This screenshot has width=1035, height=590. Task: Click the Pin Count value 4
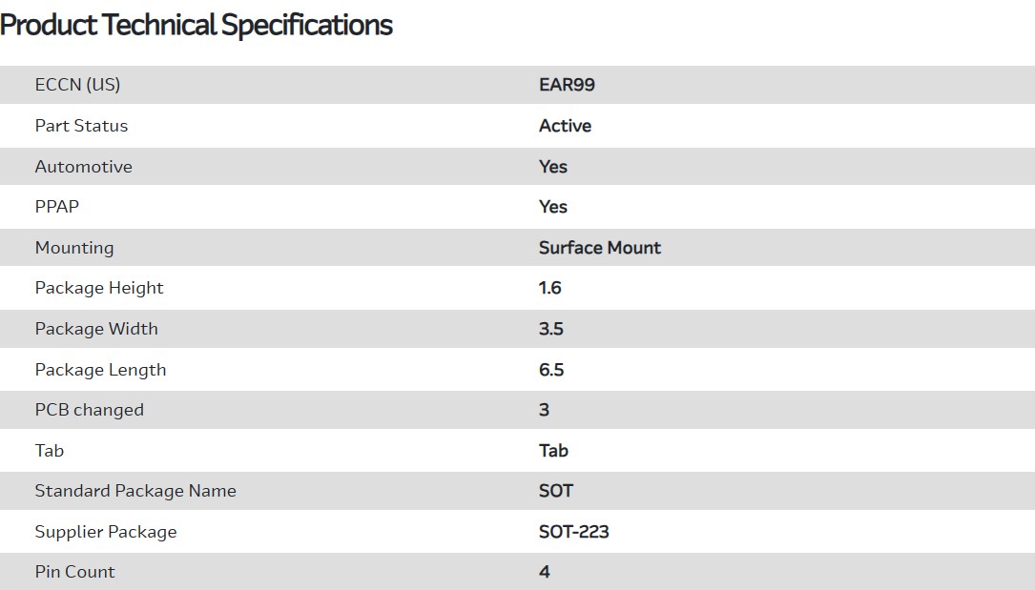(544, 572)
